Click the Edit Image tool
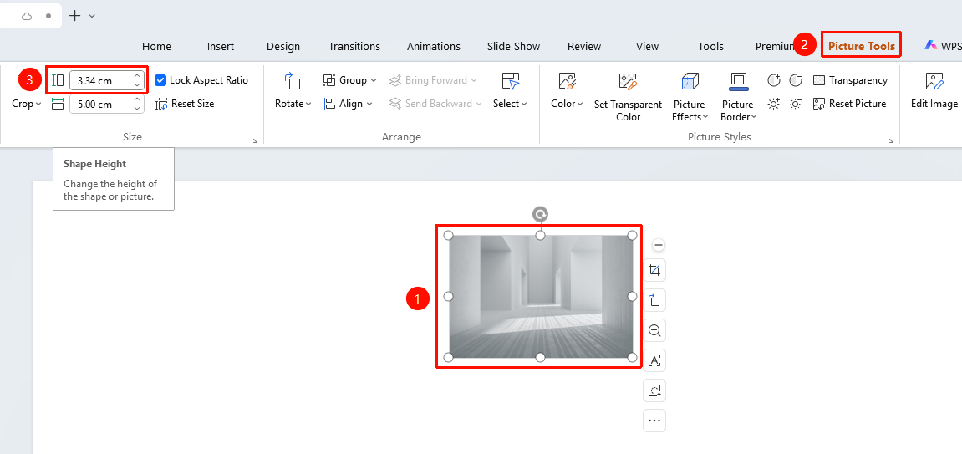Image resolution: width=962 pixels, height=454 pixels. point(934,91)
